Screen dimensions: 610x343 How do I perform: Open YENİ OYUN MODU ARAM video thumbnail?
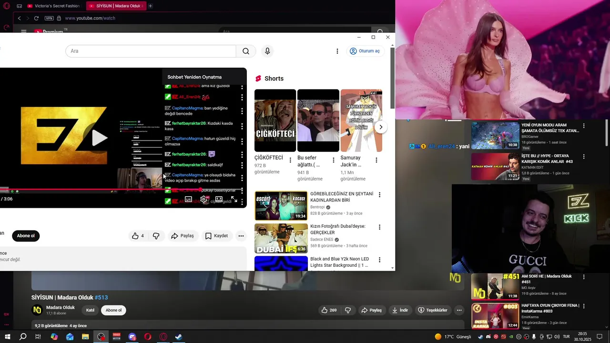point(495,136)
